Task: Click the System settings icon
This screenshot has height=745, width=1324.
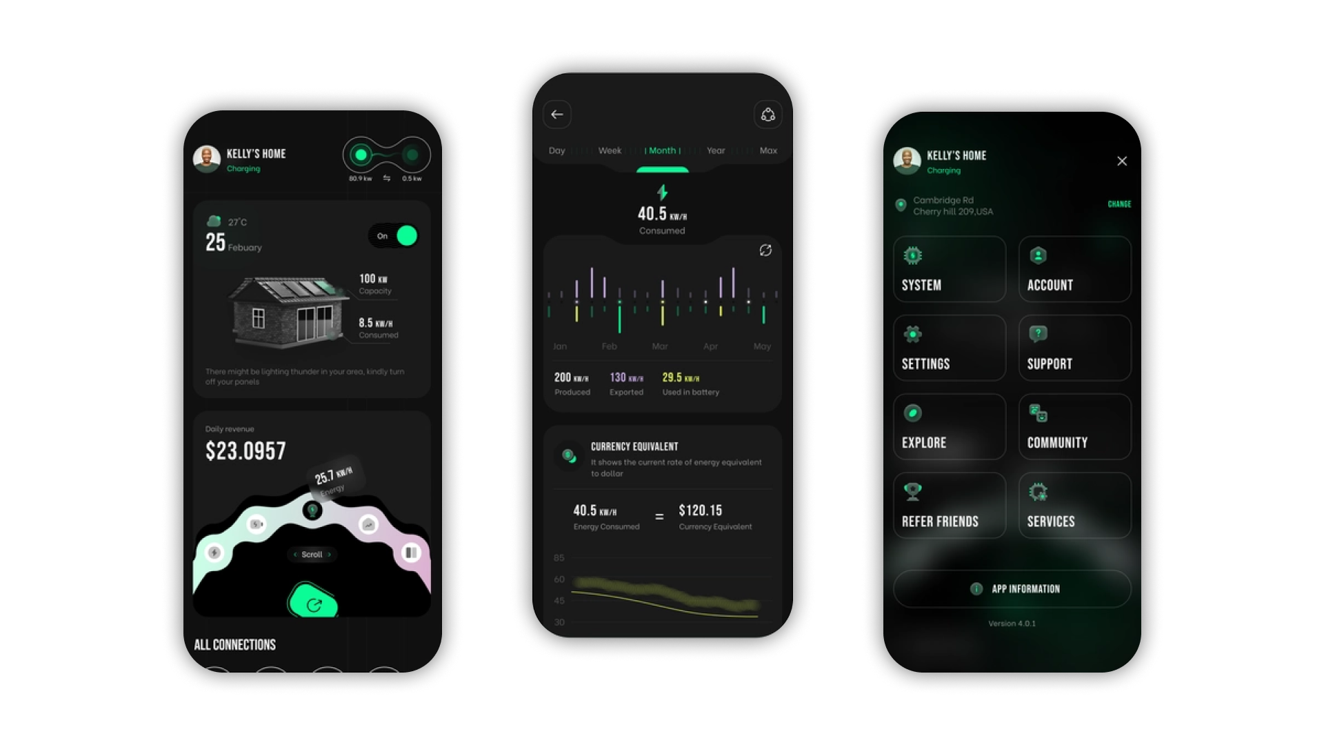Action: pos(913,256)
